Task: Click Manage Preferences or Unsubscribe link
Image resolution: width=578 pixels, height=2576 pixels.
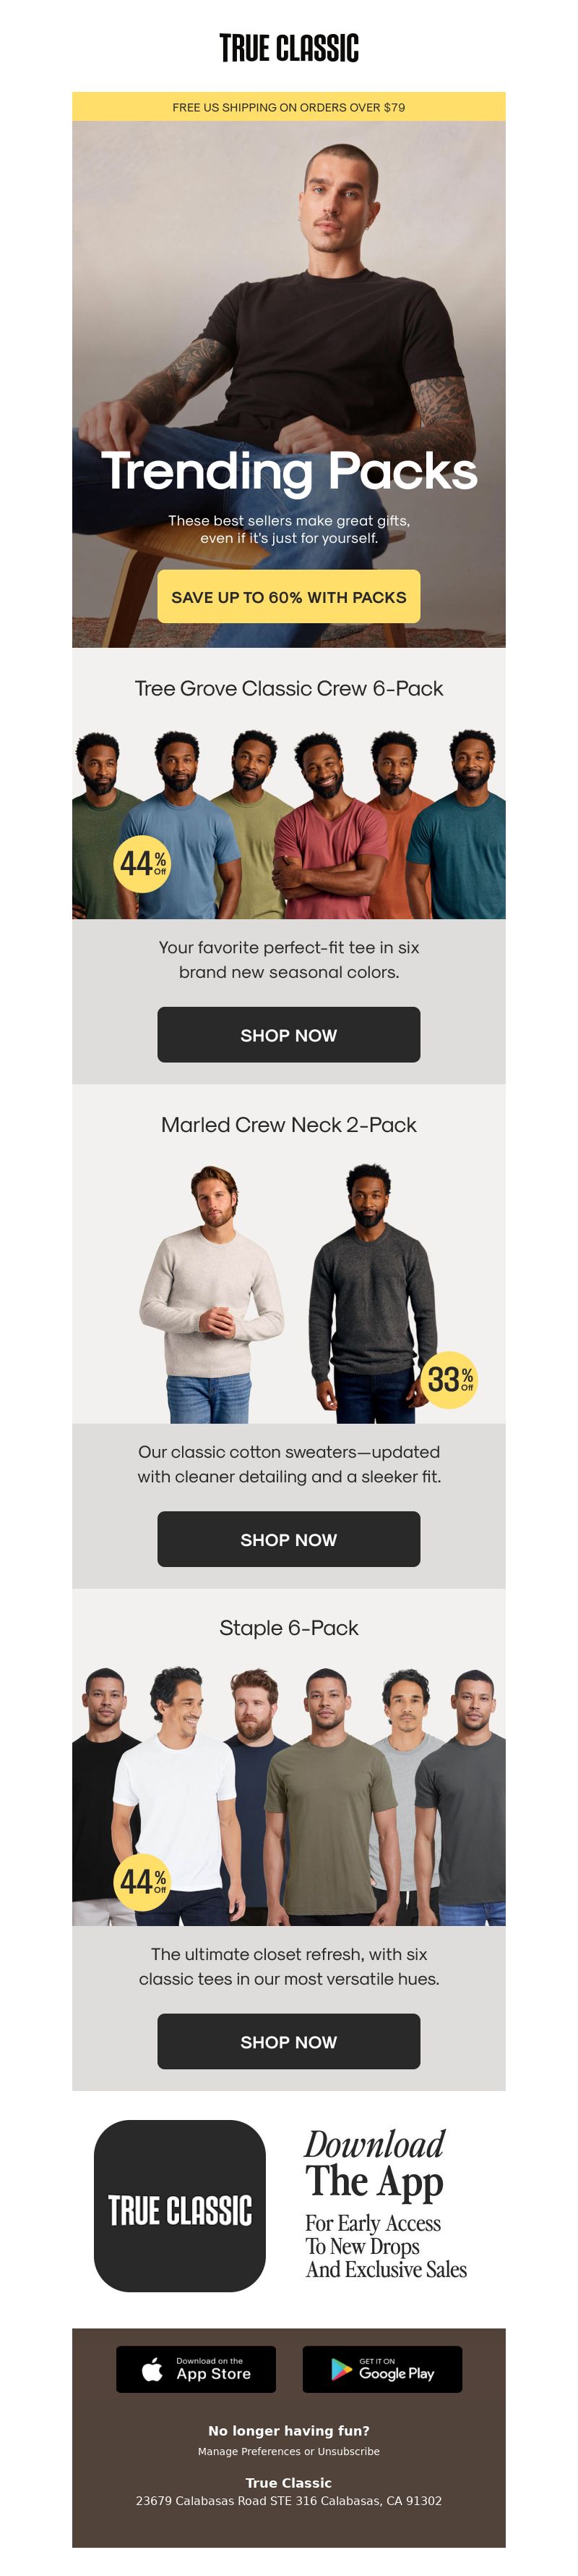Action: pos(288,2450)
